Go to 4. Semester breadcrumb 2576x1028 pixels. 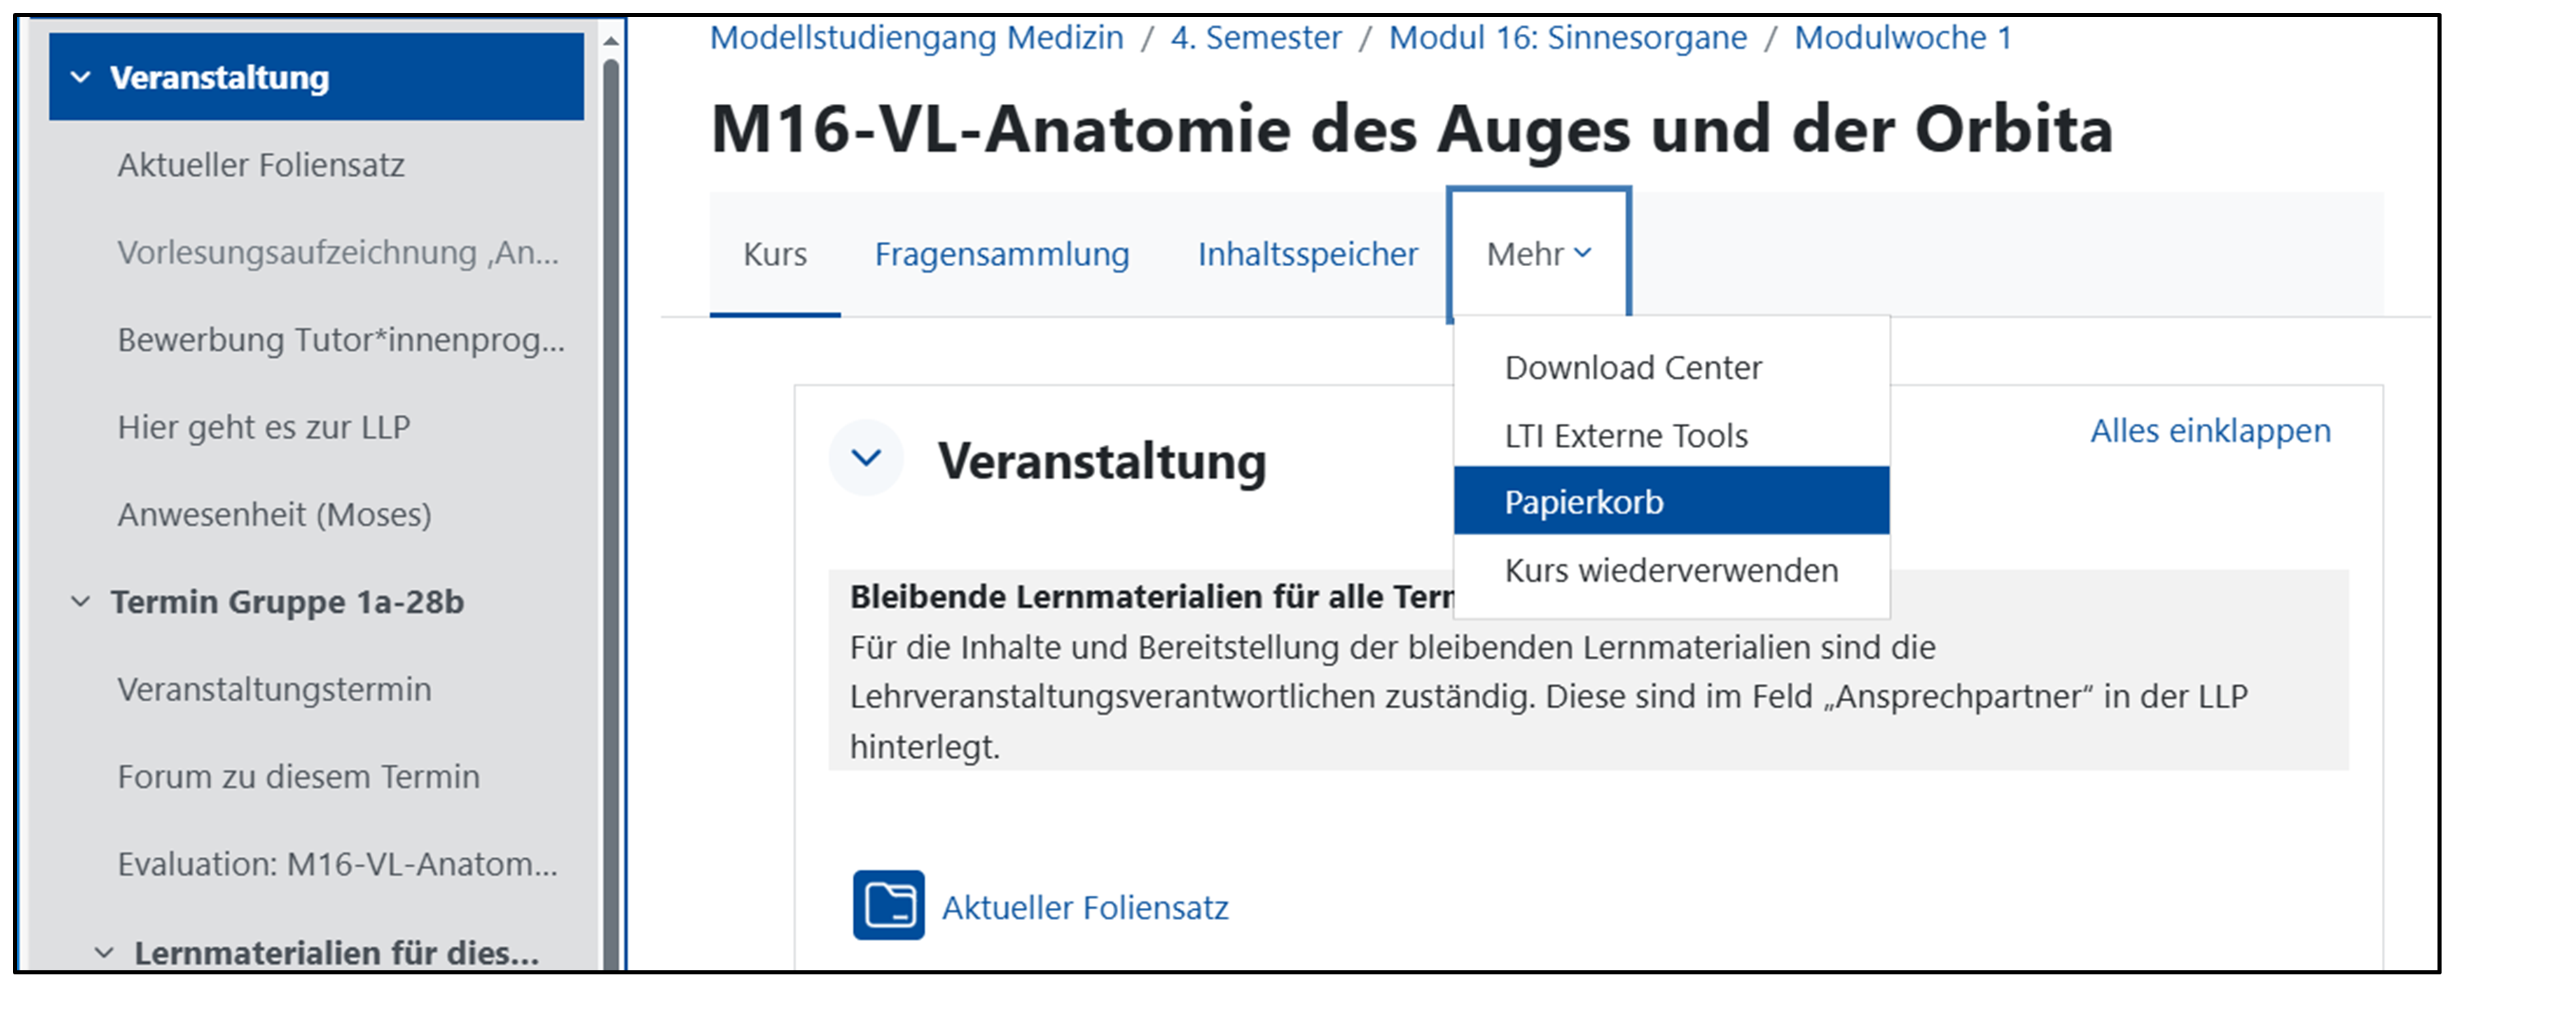(x=1256, y=38)
